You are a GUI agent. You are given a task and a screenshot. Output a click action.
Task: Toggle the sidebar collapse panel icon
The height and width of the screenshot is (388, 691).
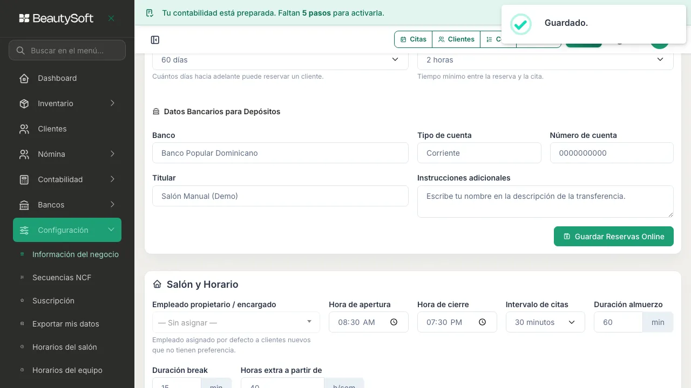pyautogui.click(x=155, y=40)
